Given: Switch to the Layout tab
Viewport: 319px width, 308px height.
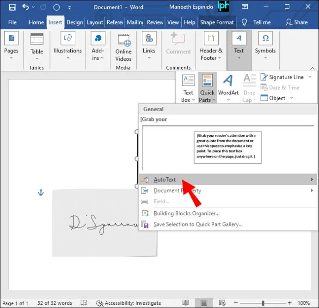Looking at the screenshot, I should 95,22.
